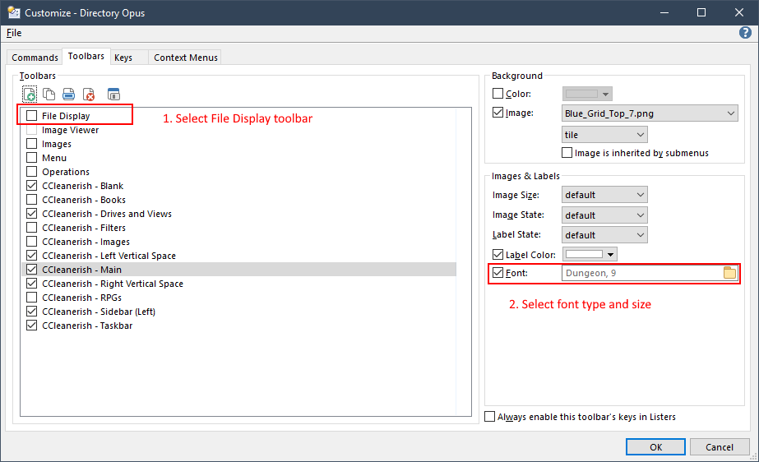Minimize the Customize window
Screen dimensions: 759x462
pyautogui.click(x=664, y=12)
